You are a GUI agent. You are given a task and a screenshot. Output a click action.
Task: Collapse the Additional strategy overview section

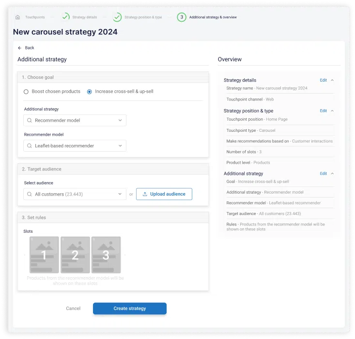pos(332,173)
